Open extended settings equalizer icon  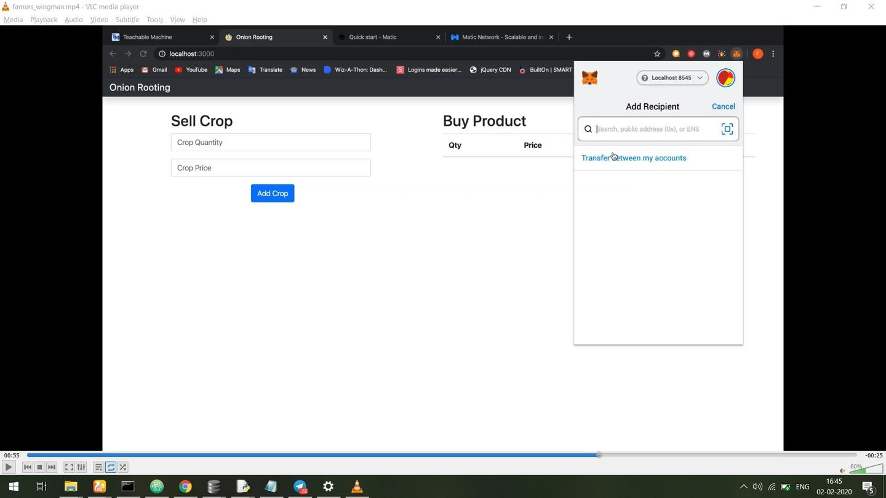tap(81, 467)
